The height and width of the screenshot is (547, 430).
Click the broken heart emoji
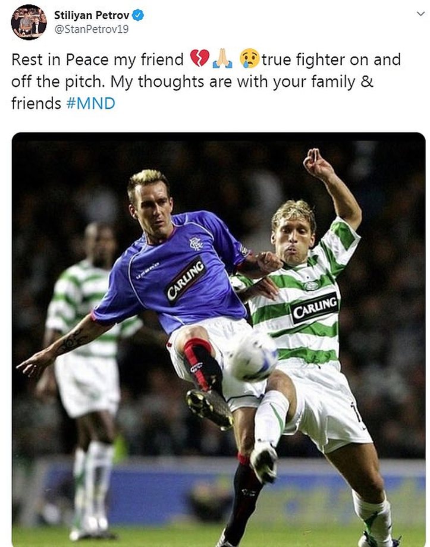coord(200,58)
